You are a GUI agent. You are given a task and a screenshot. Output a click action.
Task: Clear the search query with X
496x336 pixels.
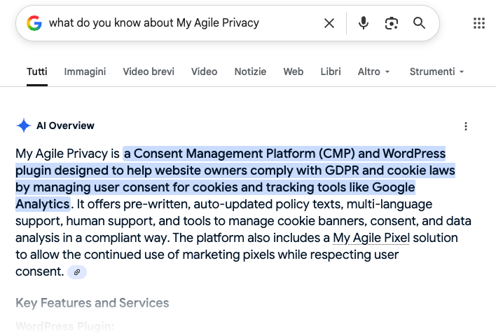pyautogui.click(x=329, y=23)
